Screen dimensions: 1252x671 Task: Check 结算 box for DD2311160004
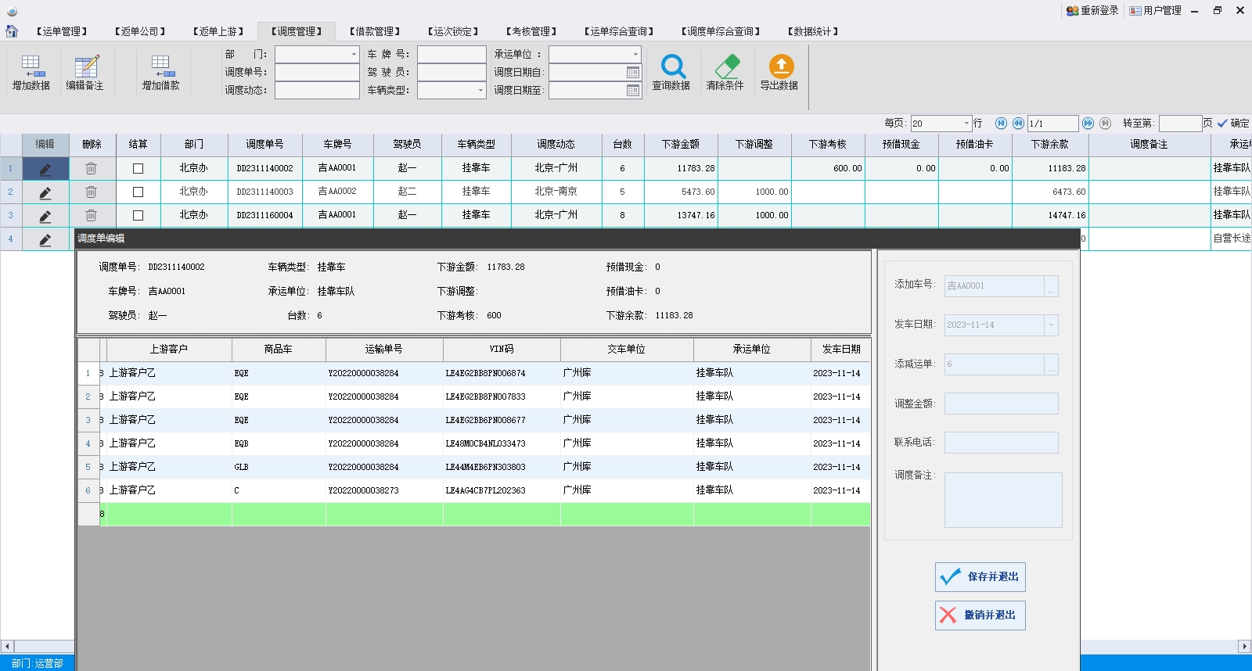pos(139,215)
